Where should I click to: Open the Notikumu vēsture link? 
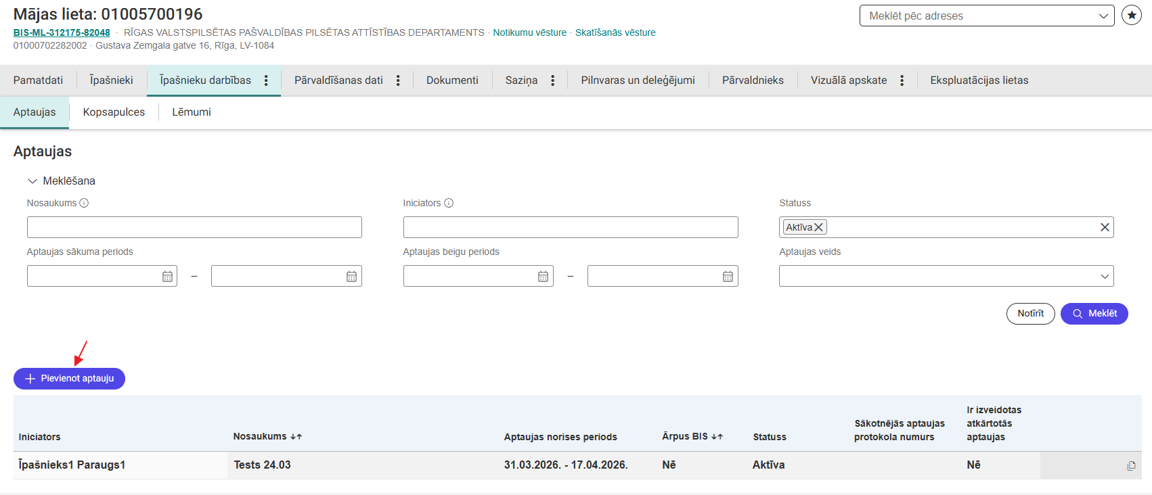(529, 32)
